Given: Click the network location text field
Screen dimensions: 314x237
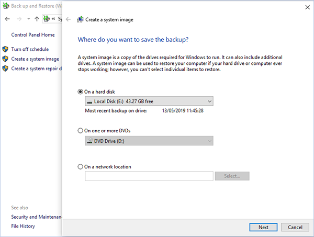Looking at the screenshot, I should coord(149,176).
